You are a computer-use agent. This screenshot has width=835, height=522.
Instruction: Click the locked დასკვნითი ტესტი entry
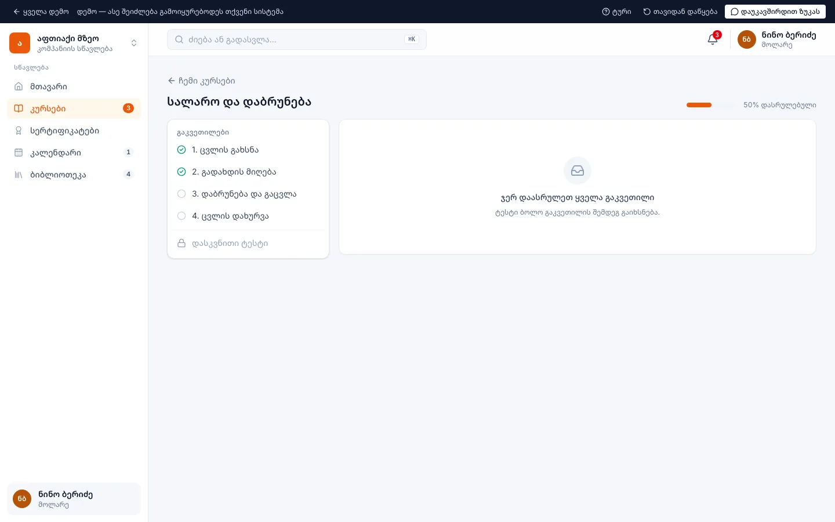pos(248,243)
